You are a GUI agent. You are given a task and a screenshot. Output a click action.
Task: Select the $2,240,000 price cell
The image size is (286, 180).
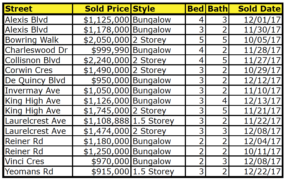point(101,60)
